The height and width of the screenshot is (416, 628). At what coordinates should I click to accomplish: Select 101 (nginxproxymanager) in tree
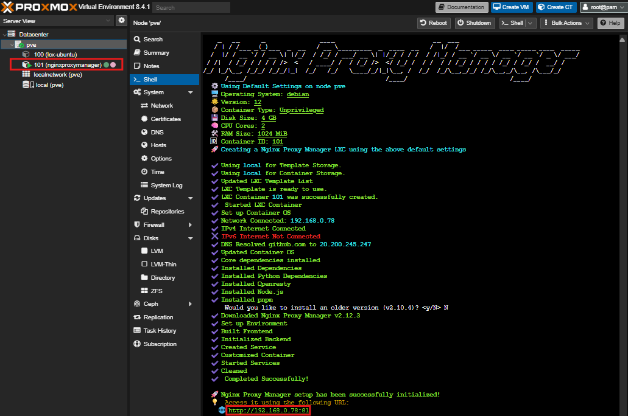pos(66,65)
